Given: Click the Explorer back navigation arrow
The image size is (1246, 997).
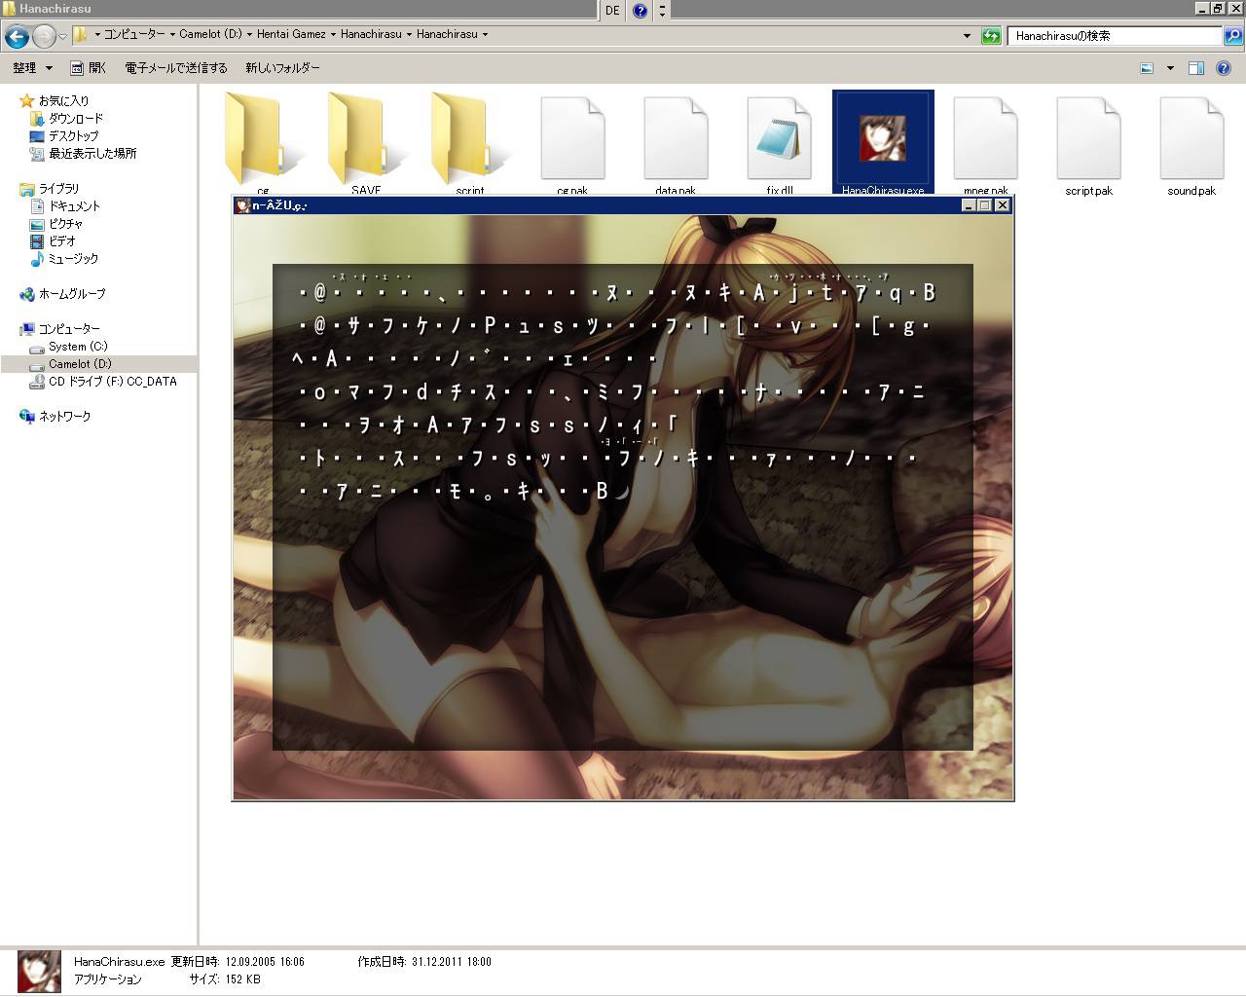Looking at the screenshot, I should [17, 37].
